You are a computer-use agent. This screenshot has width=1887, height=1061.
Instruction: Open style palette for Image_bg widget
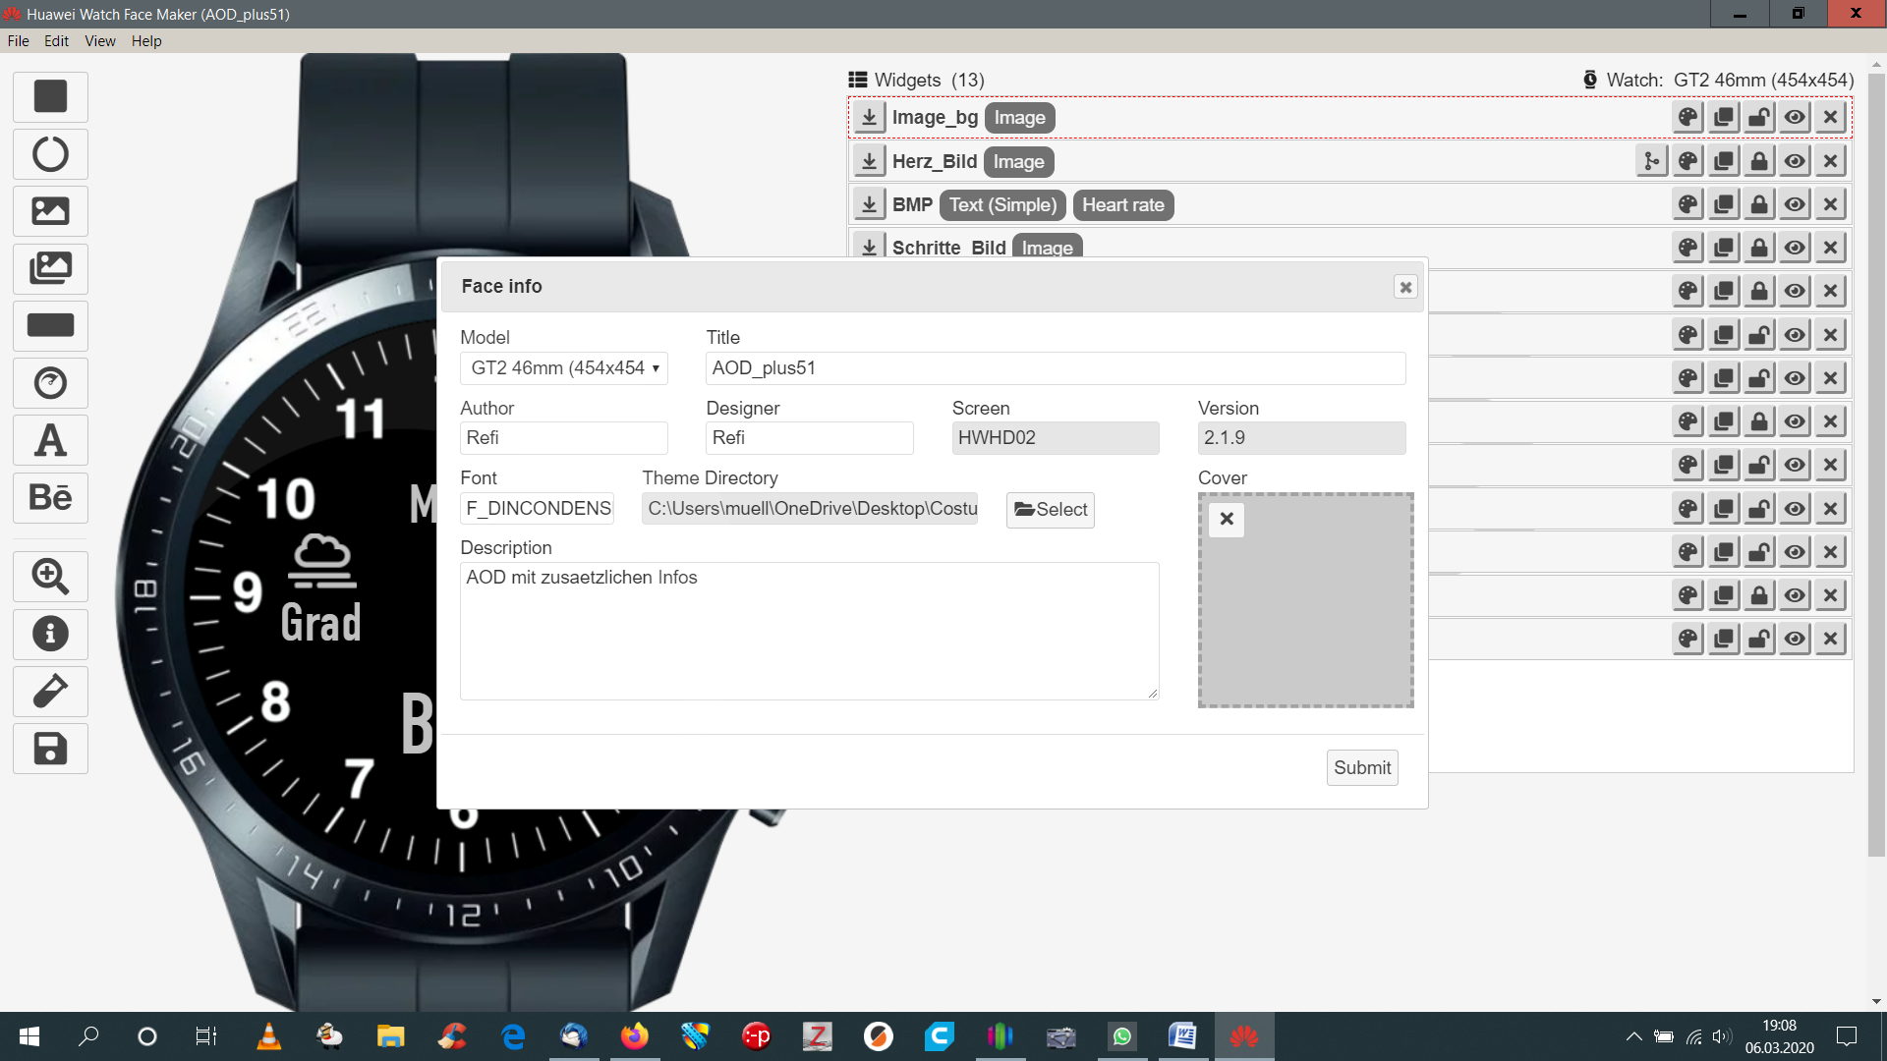(x=1687, y=118)
